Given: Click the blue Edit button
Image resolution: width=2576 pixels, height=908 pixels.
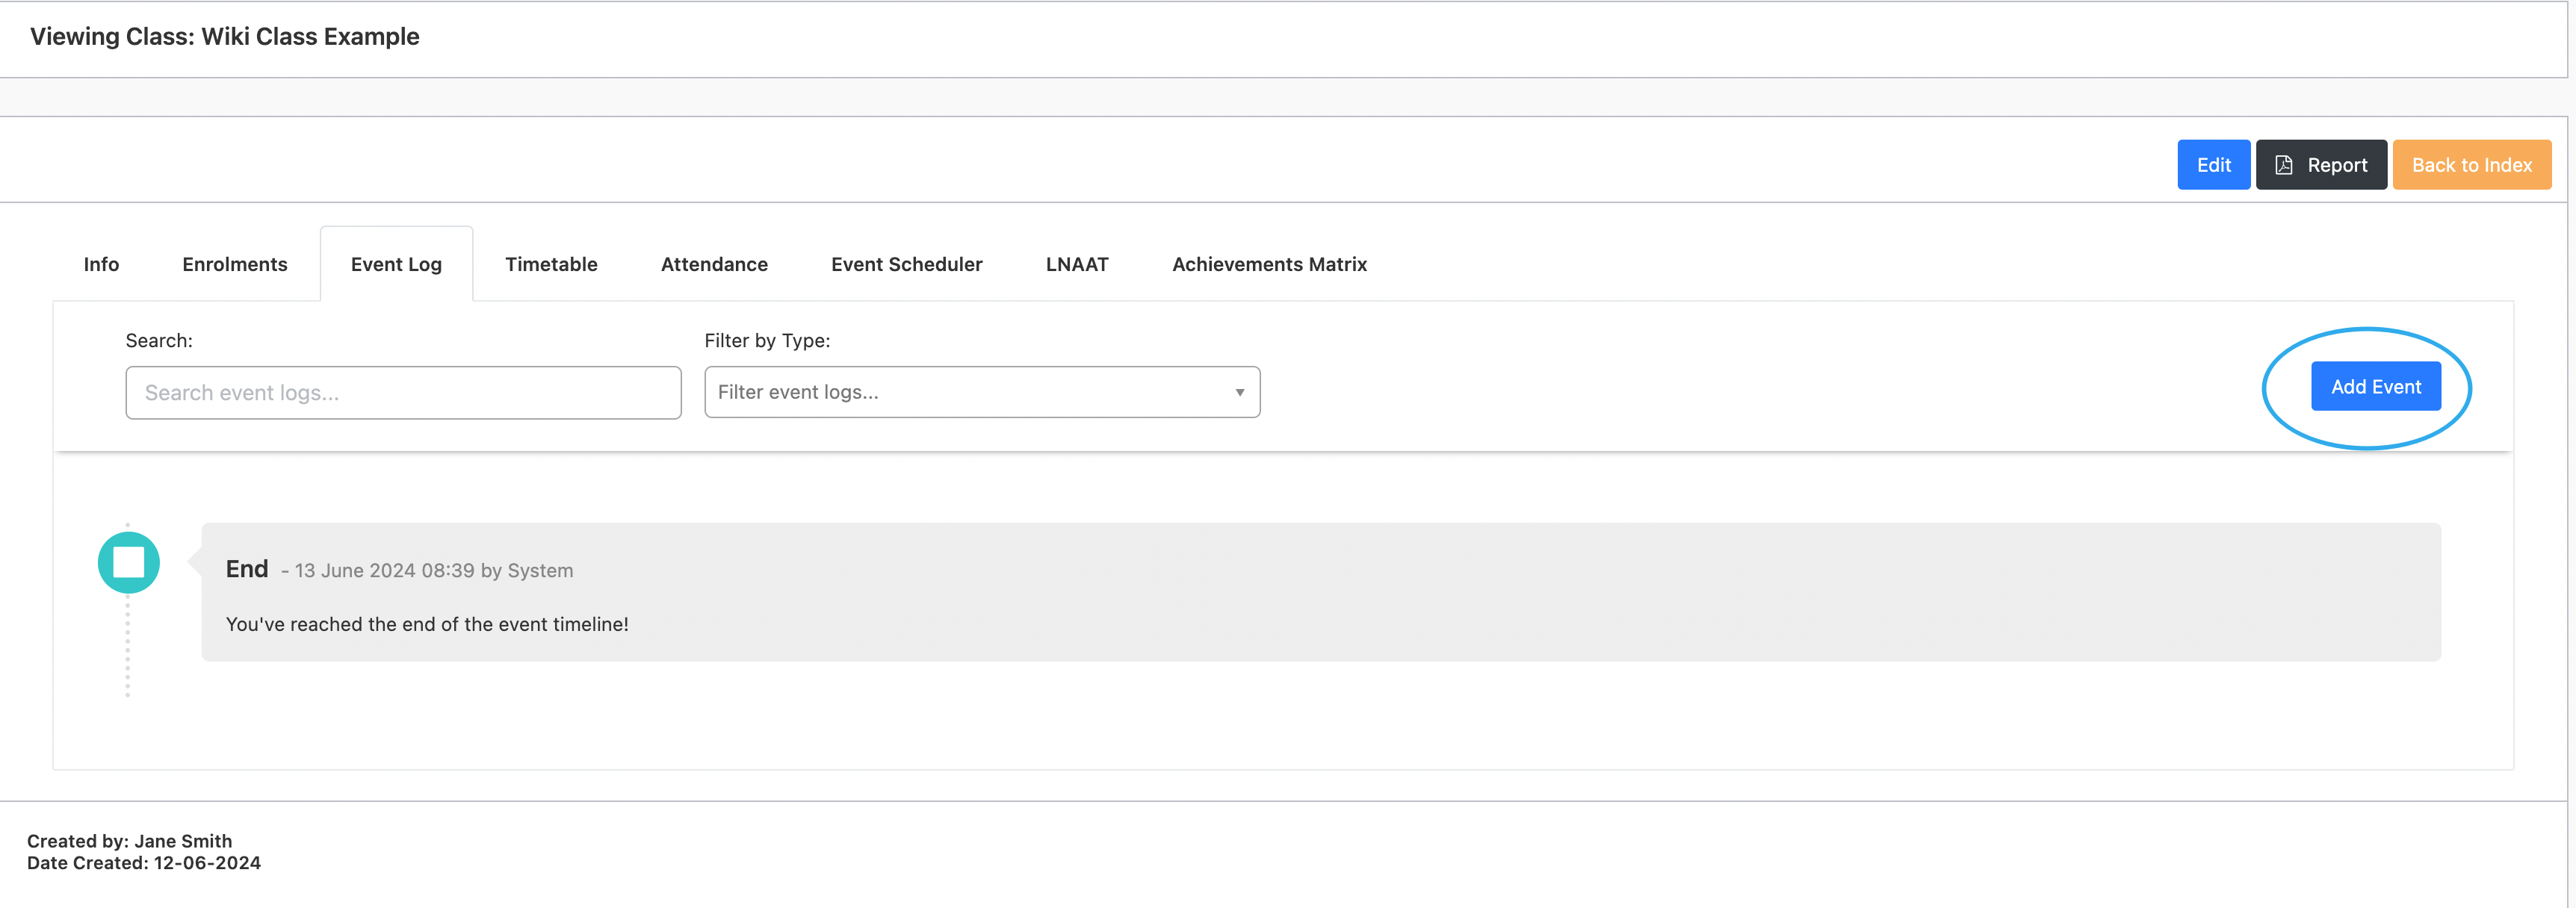Looking at the screenshot, I should click(x=2213, y=165).
